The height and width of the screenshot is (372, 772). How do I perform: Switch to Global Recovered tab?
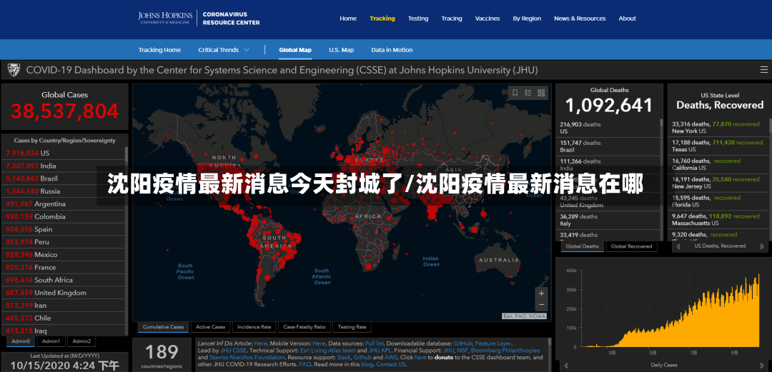point(631,246)
